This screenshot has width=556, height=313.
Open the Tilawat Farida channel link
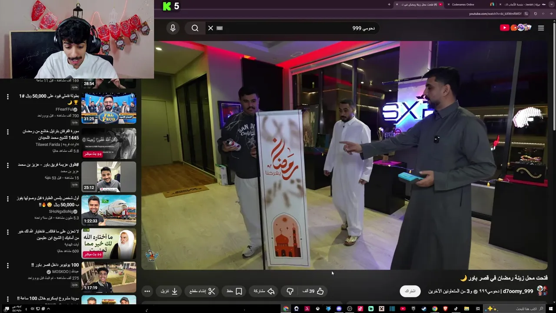coord(57,144)
